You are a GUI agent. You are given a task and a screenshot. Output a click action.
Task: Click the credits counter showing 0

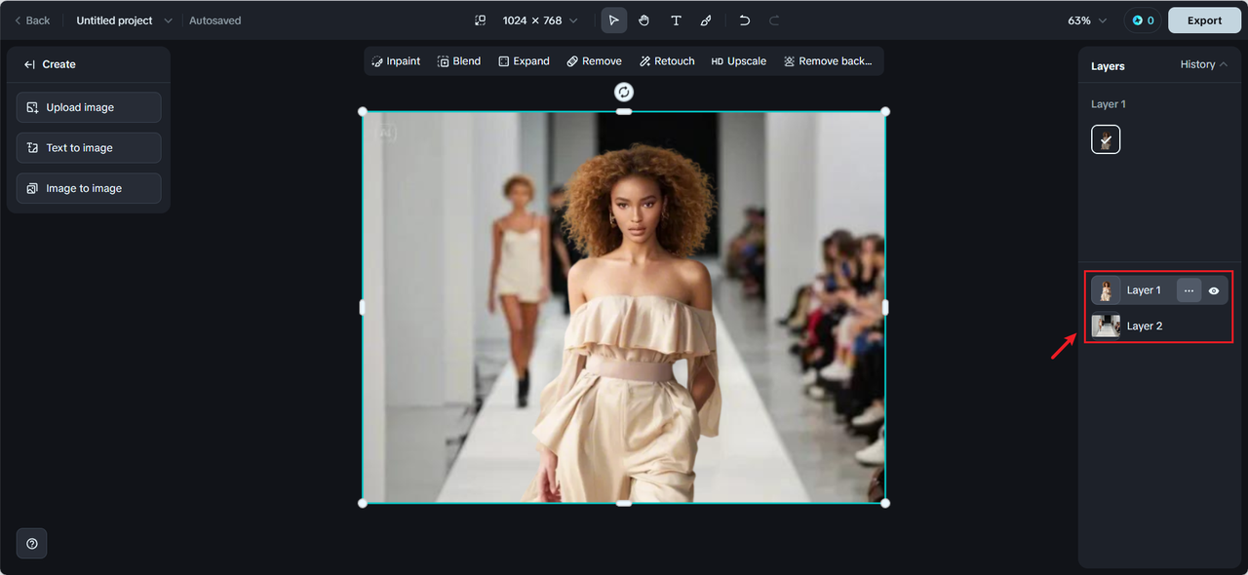(x=1143, y=20)
